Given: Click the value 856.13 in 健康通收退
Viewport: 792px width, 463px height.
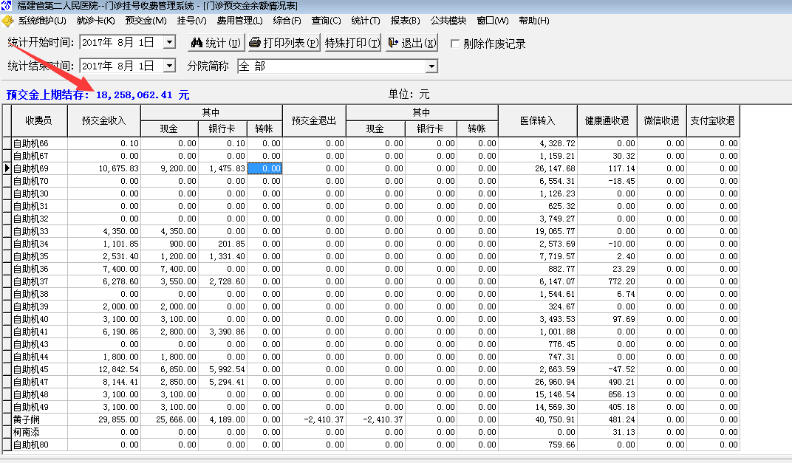Looking at the screenshot, I should tap(622, 395).
